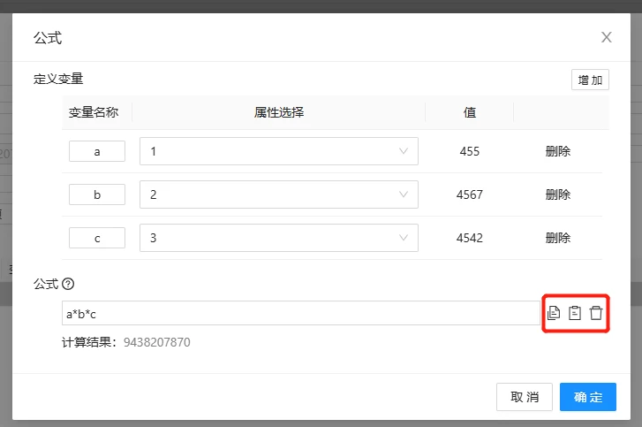Click the variable name field c
This screenshot has width=642, height=427.
[97, 238]
